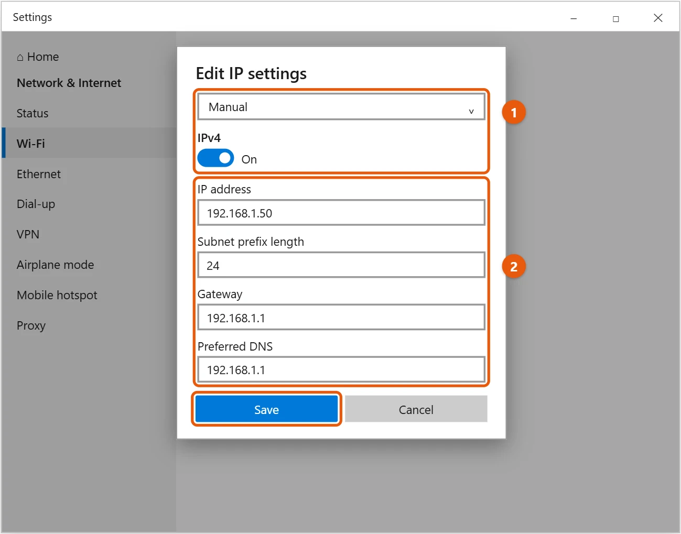The width and height of the screenshot is (681, 534).
Task: Click the Preferred DNS field
Action: [341, 369]
